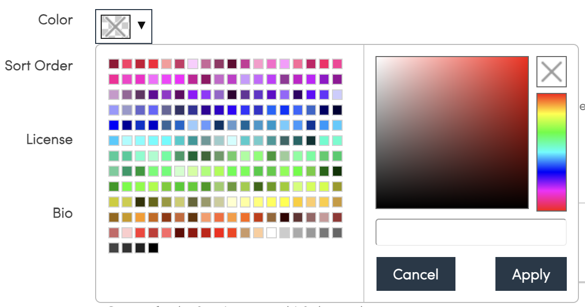Click the hex color text field
The height and width of the screenshot is (307, 585).
[x=471, y=232]
